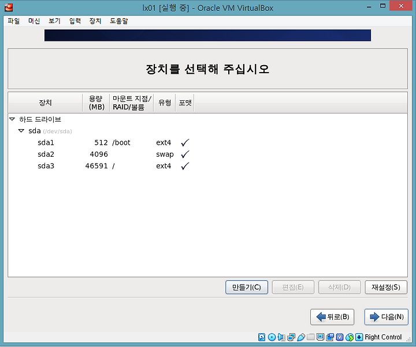Open the 보기 menu
416x347 pixels.
tap(54, 21)
